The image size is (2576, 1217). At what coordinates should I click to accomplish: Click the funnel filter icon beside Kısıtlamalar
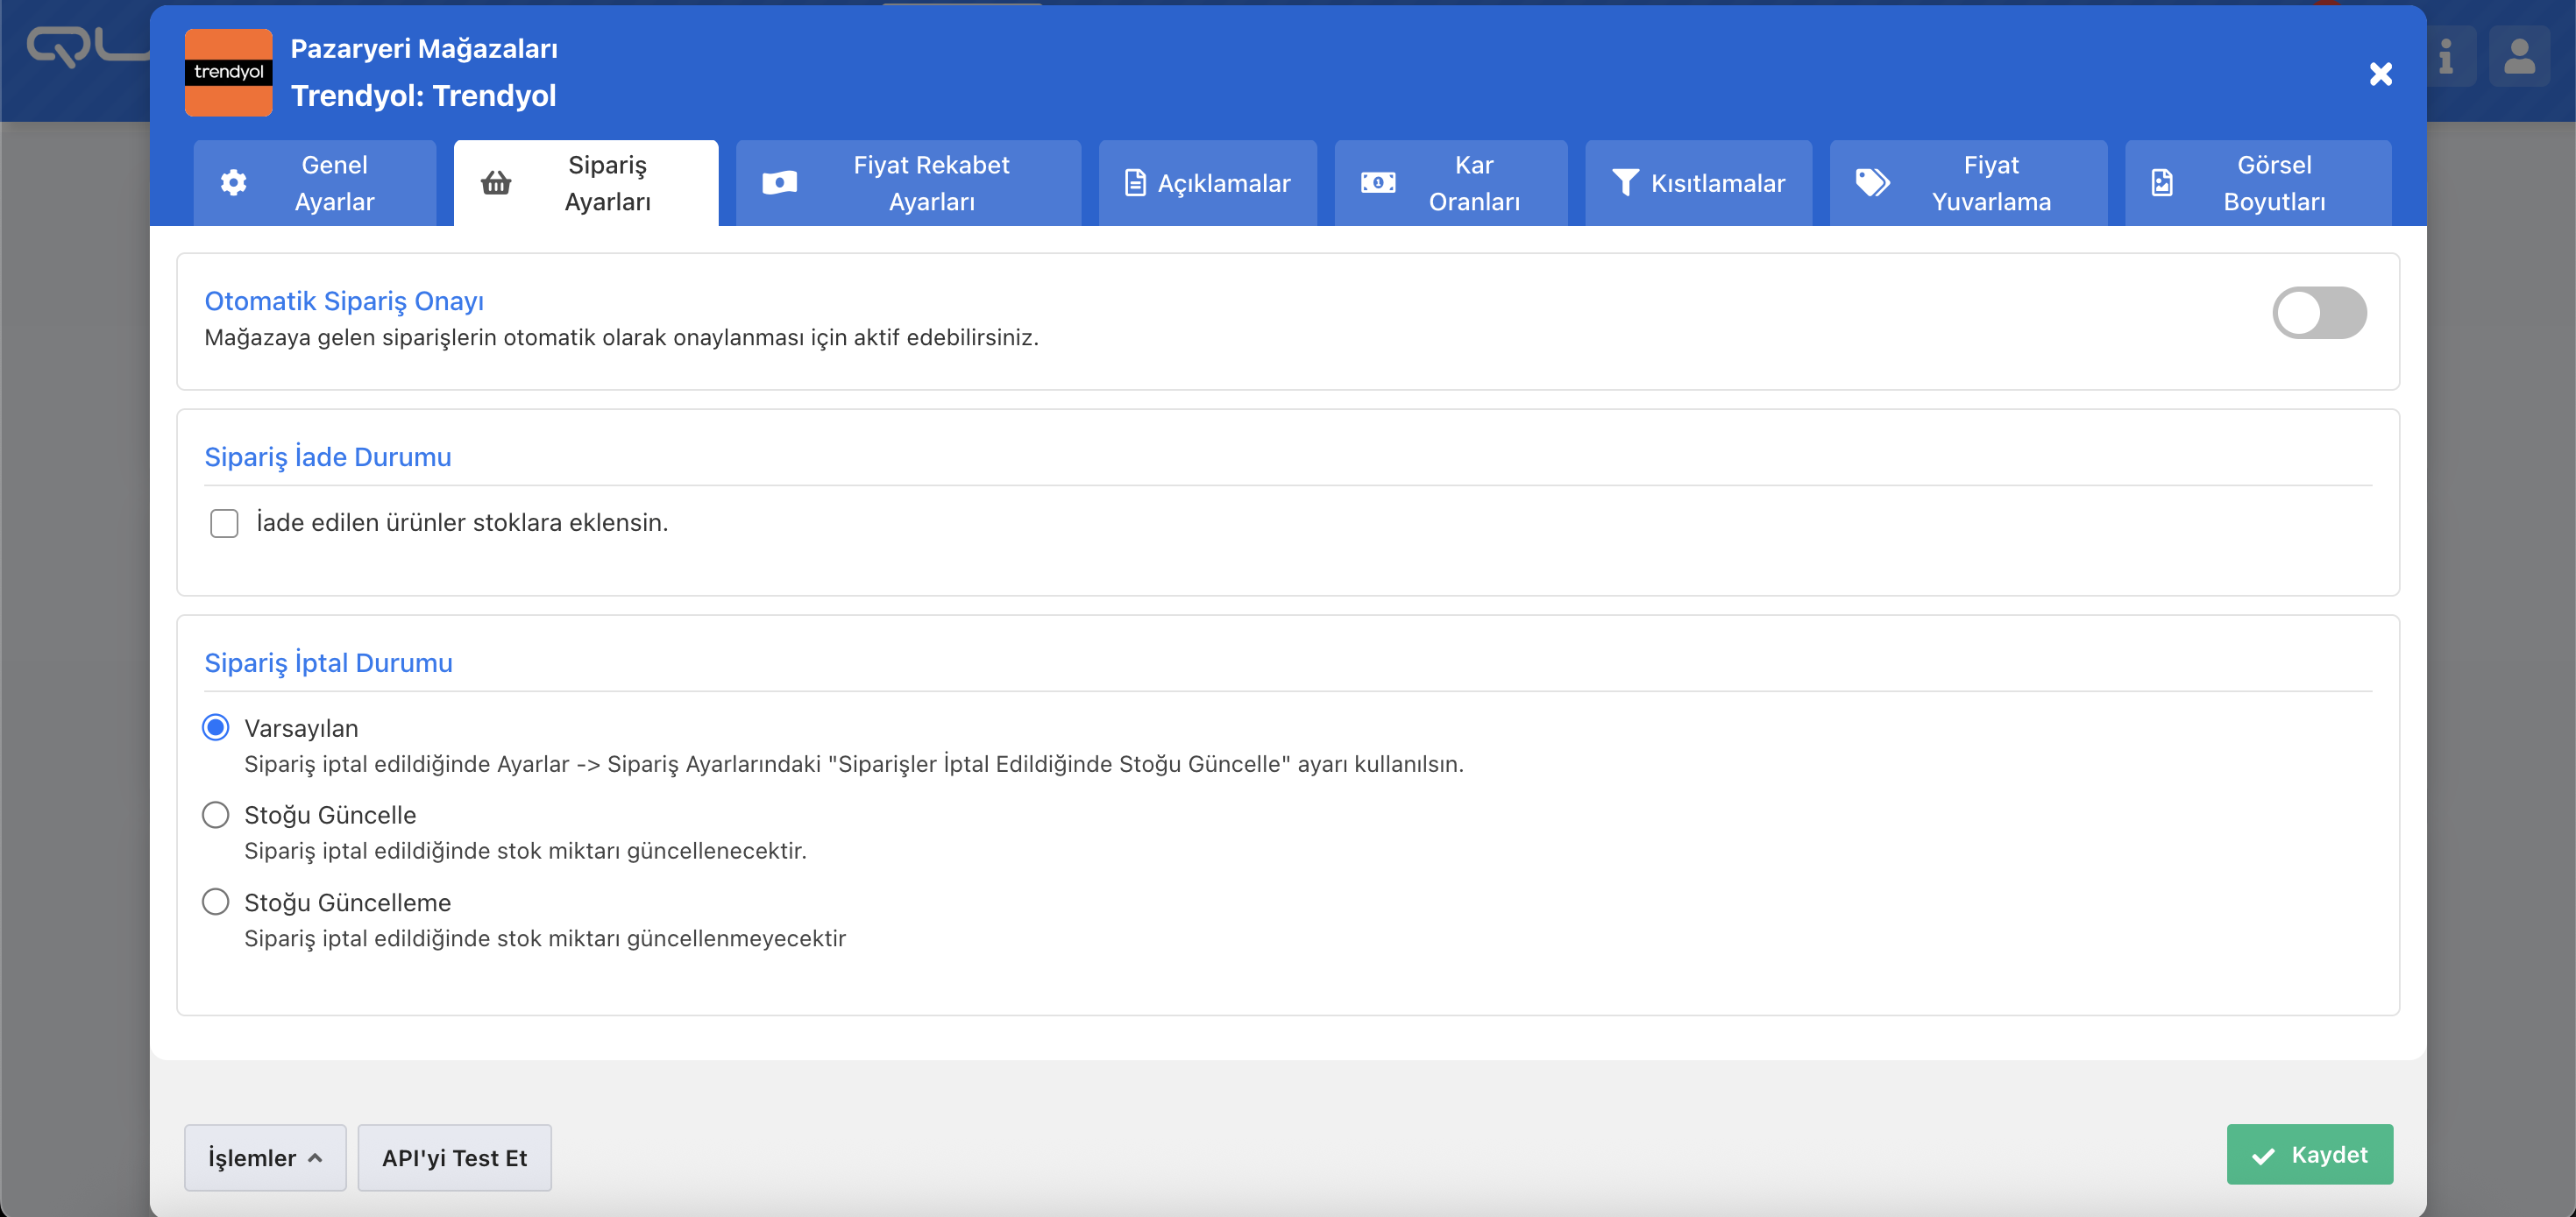[x=1625, y=183]
